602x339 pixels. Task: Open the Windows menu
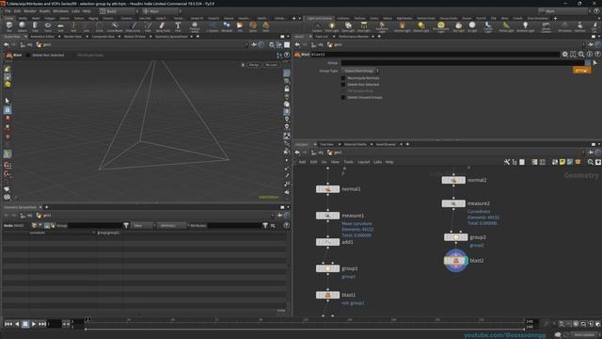tap(60, 11)
